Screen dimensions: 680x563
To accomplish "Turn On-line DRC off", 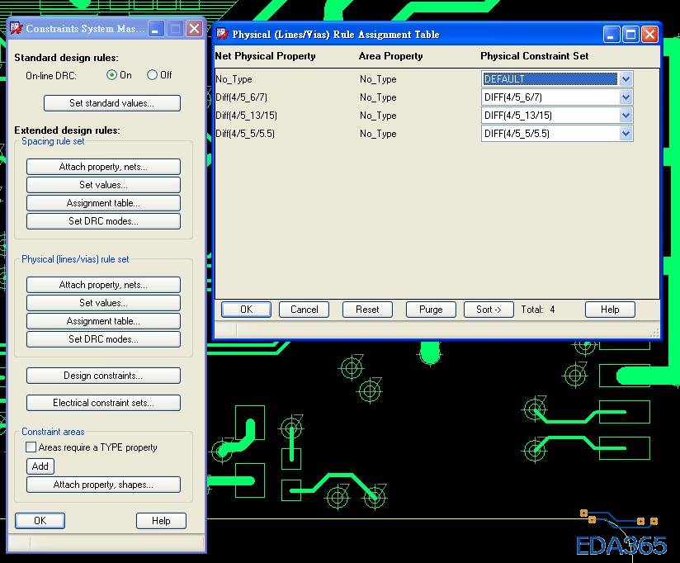I will coord(152,75).
